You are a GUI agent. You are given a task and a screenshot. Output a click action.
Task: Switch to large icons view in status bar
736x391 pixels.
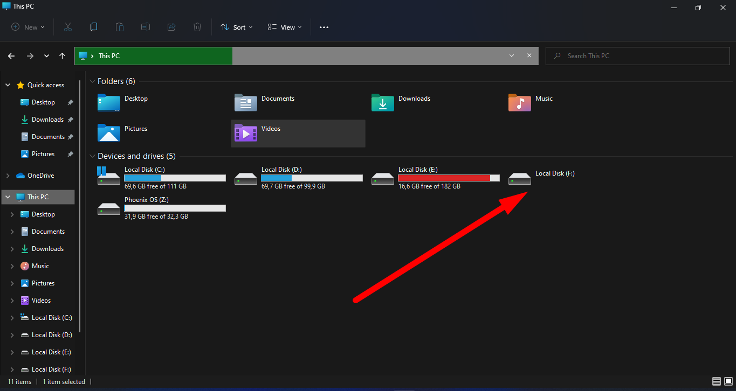[x=728, y=381]
